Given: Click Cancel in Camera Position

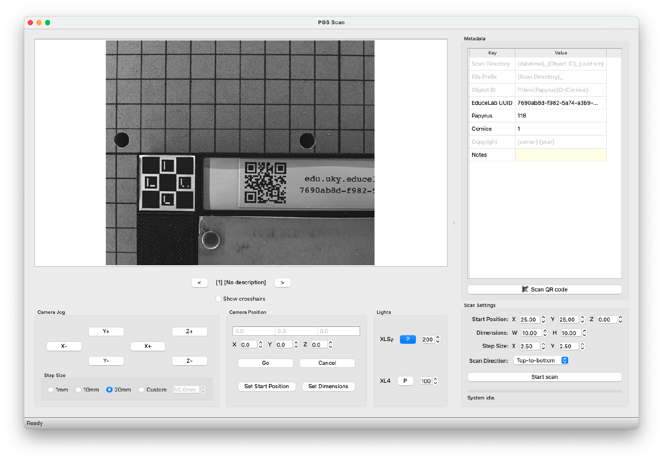Looking at the screenshot, I should click(x=327, y=363).
